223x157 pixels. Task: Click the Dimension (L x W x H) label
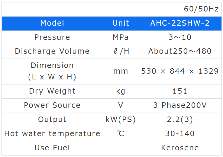click(52, 71)
